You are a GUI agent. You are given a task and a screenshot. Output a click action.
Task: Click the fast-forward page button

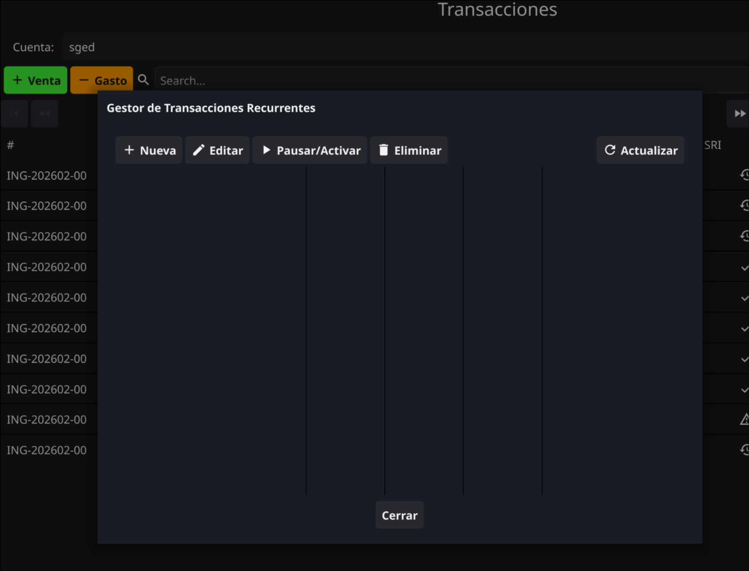tap(739, 114)
